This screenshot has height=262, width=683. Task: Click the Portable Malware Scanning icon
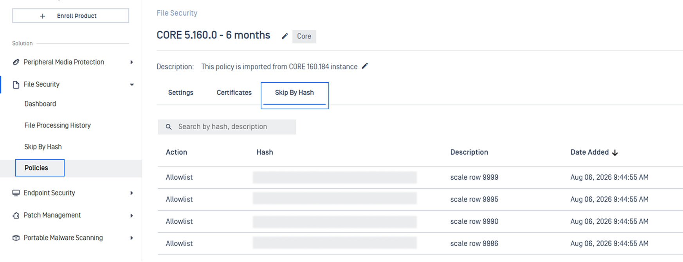16,238
